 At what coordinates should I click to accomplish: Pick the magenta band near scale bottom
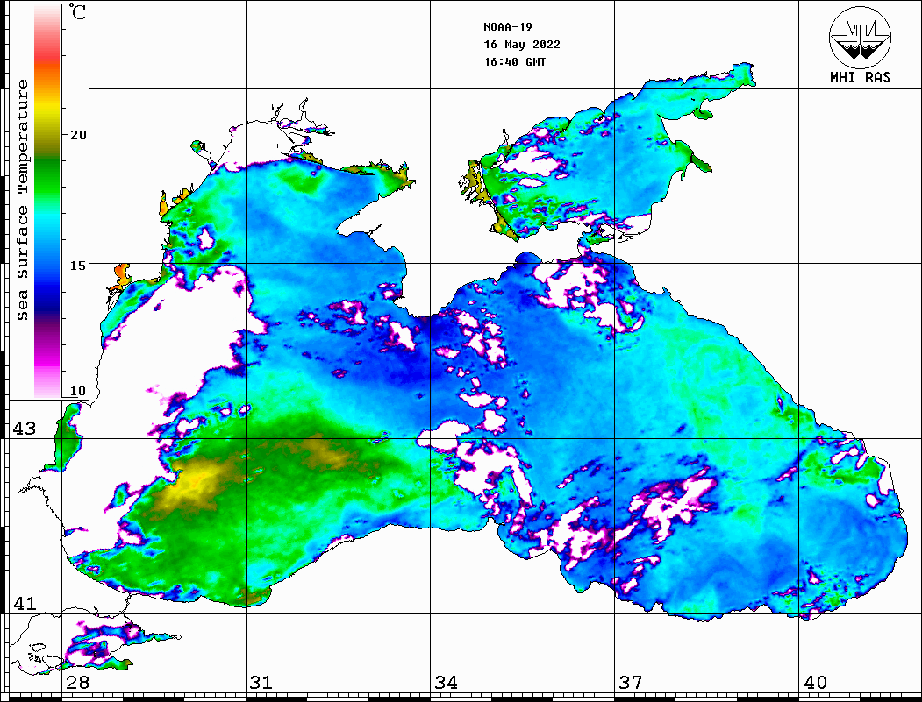point(47,358)
